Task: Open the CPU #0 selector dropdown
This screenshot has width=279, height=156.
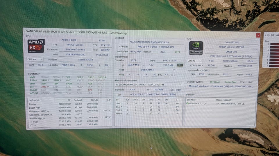Action: [x=35, y=60]
